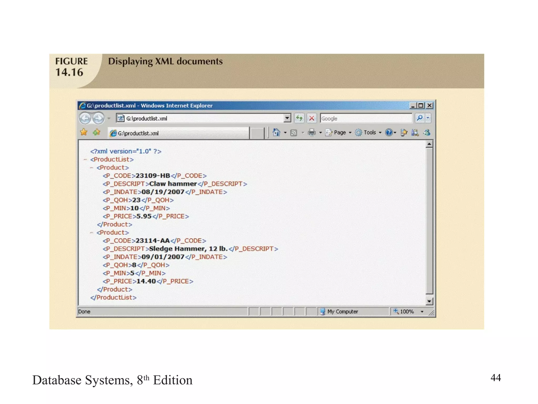Click the vertical scrollbar up arrow

point(429,144)
